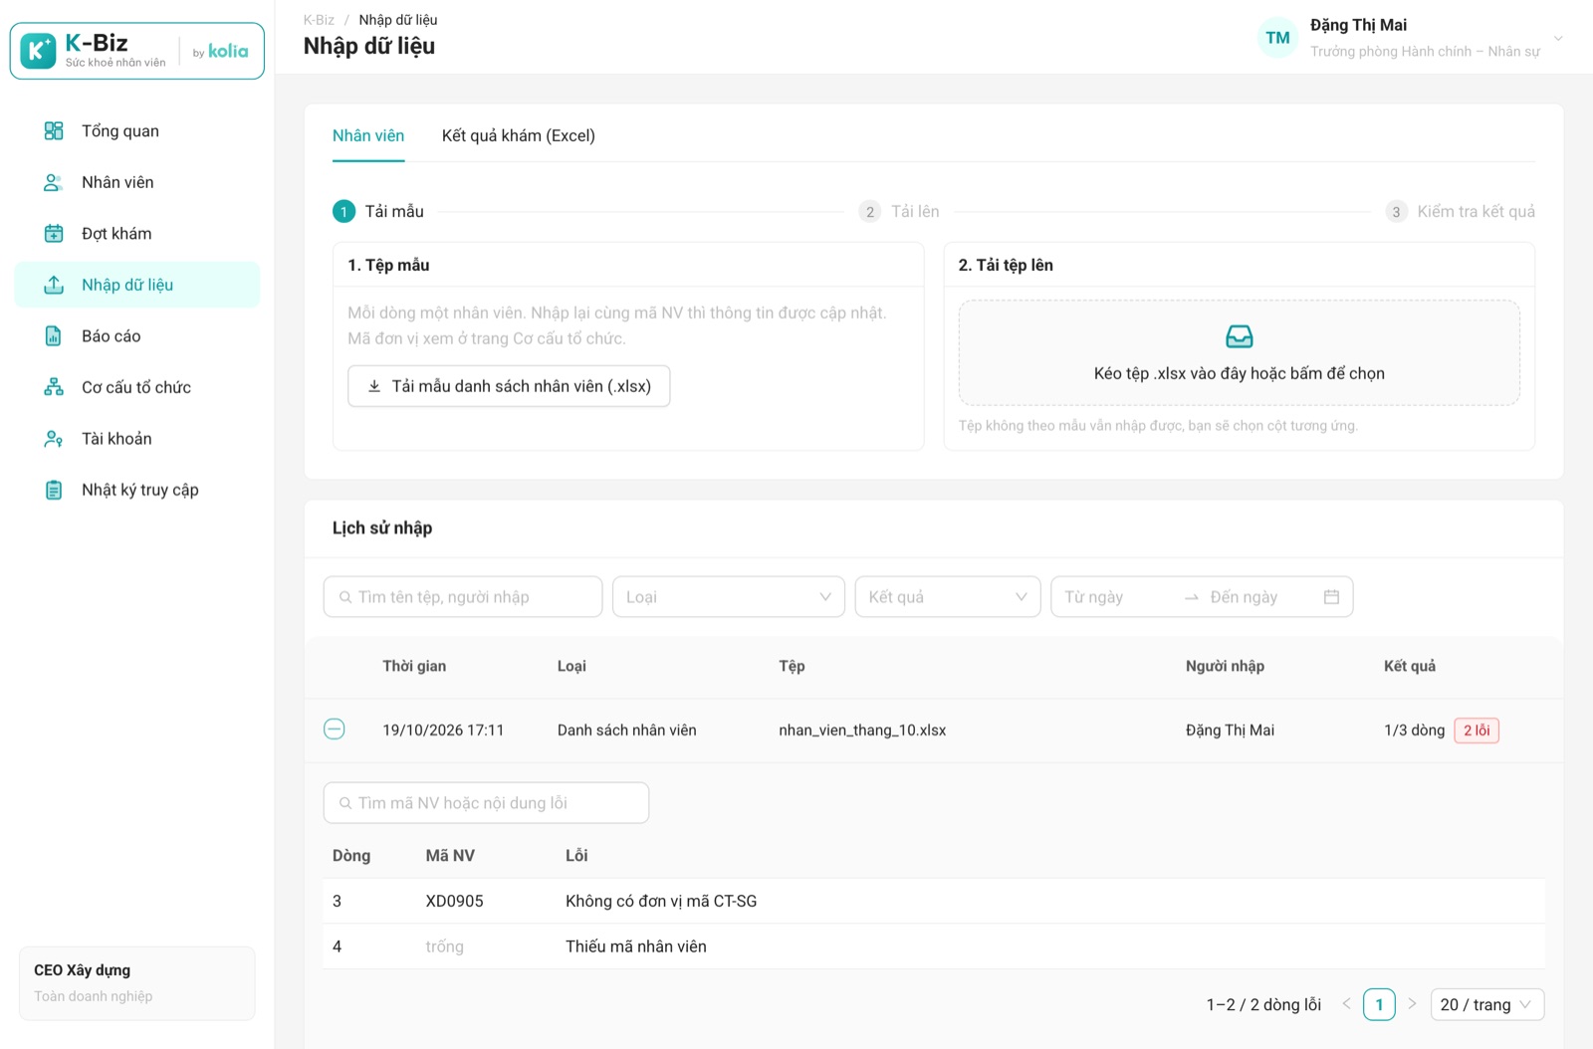The width and height of the screenshot is (1593, 1049).
Task: Click the nhan_vien_thang_10.xlsx file name
Action: (x=862, y=731)
